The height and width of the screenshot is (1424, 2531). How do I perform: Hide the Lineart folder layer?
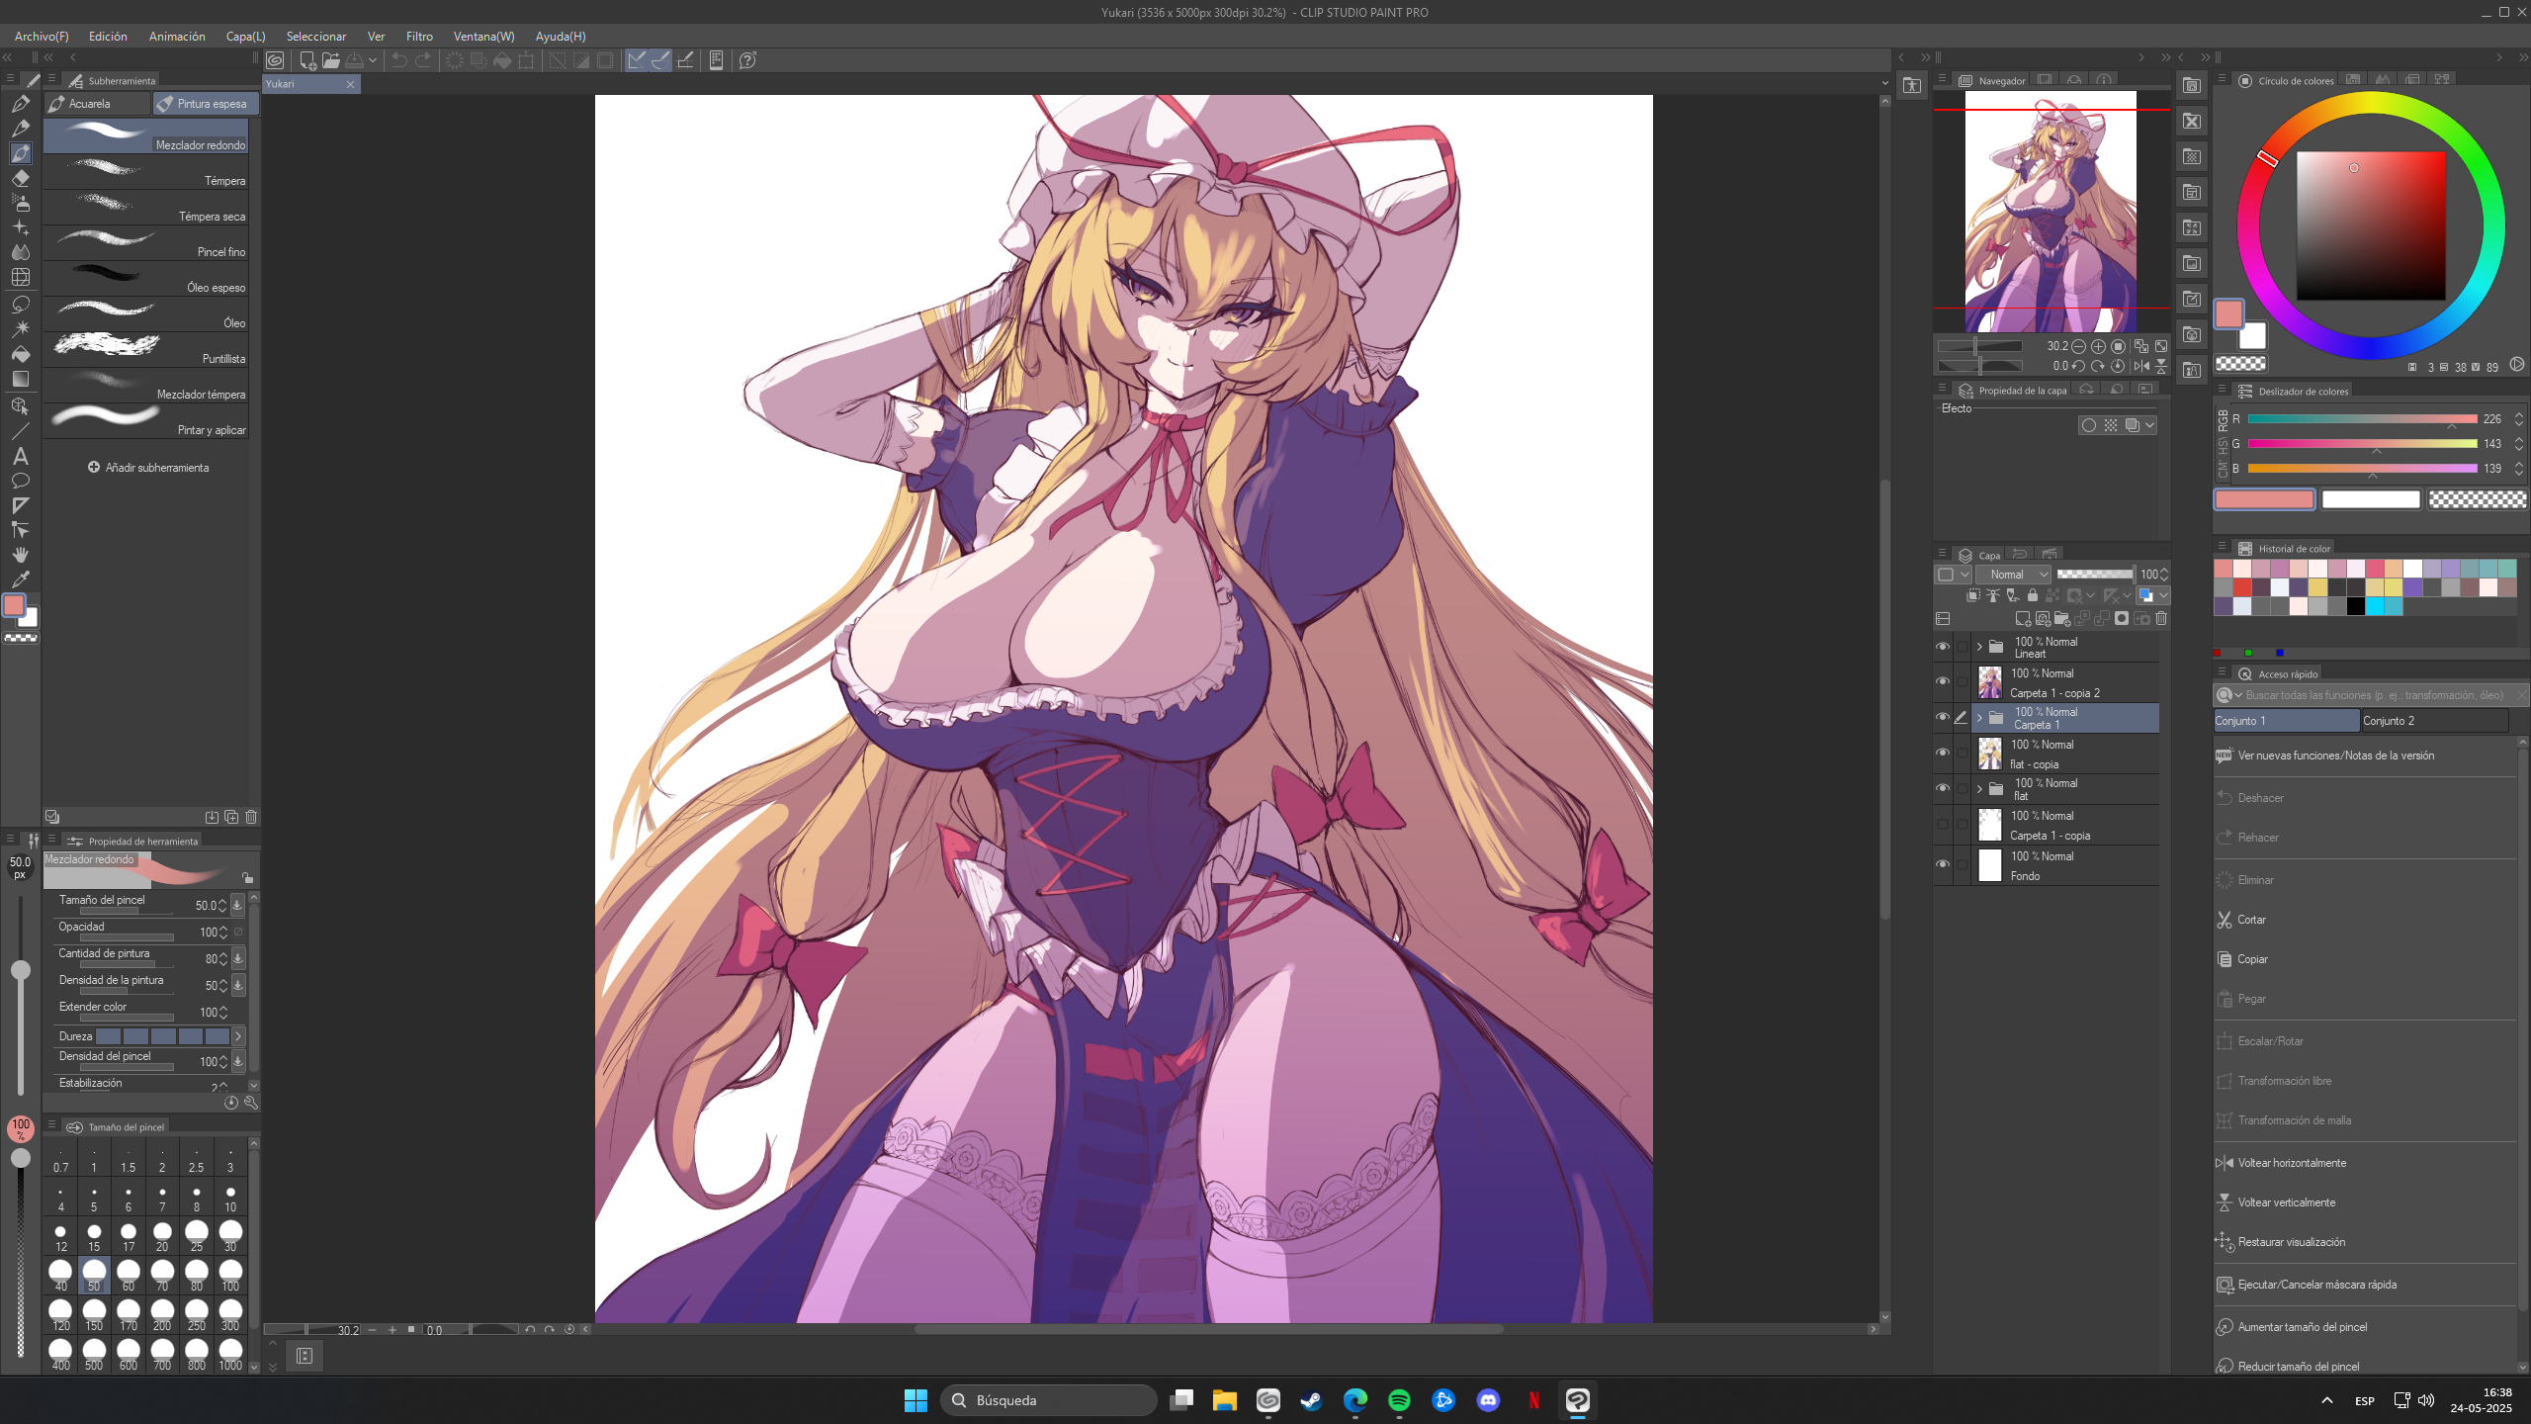(x=1943, y=647)
